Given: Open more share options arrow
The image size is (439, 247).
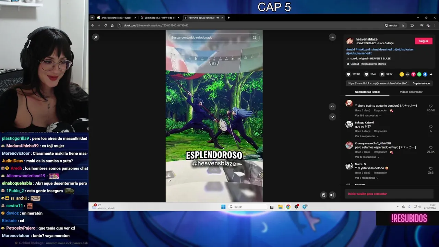Looking at the screenshot, I should point(431,74).
